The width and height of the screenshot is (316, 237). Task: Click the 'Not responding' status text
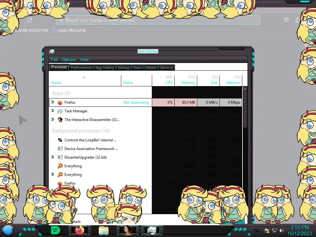(x=136, y=102)
